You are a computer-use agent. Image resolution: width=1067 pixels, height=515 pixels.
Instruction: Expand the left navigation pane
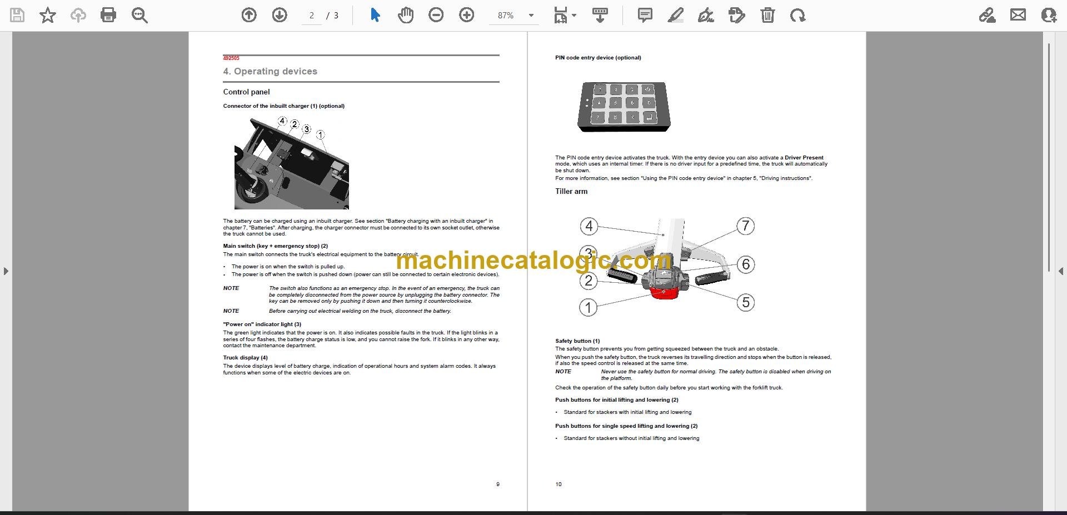(6, 271)
